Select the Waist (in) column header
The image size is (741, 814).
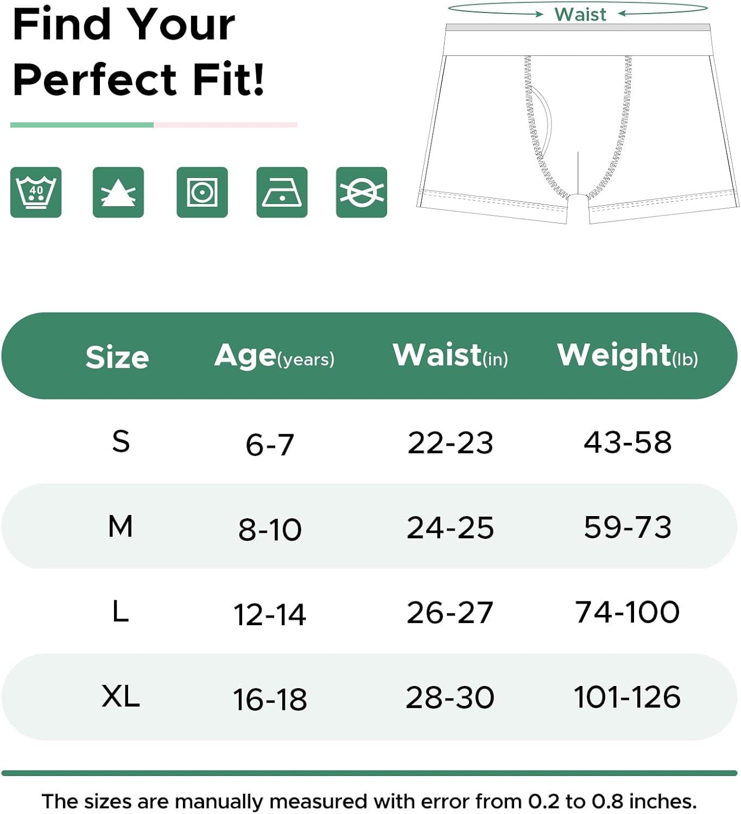tap(450, 355)
